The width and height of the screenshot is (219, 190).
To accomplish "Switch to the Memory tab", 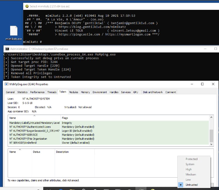I will 85,92.
